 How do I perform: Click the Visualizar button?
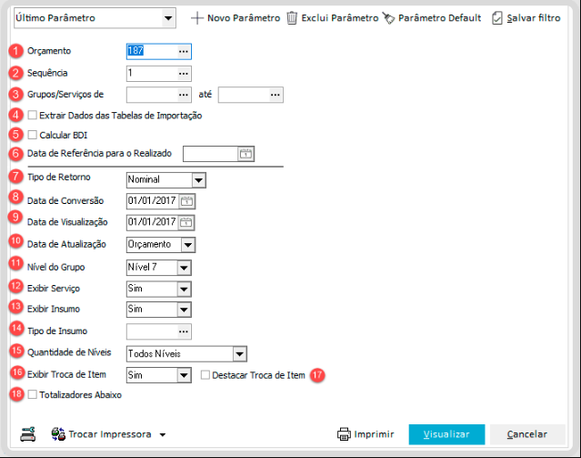pyautogui.click(x=446, y=434)
